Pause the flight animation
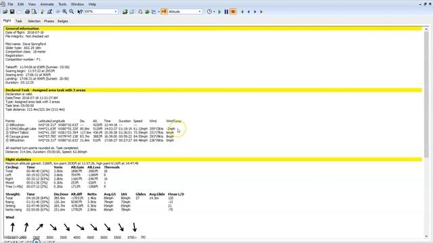433x243 pixels. click(226, 11)
